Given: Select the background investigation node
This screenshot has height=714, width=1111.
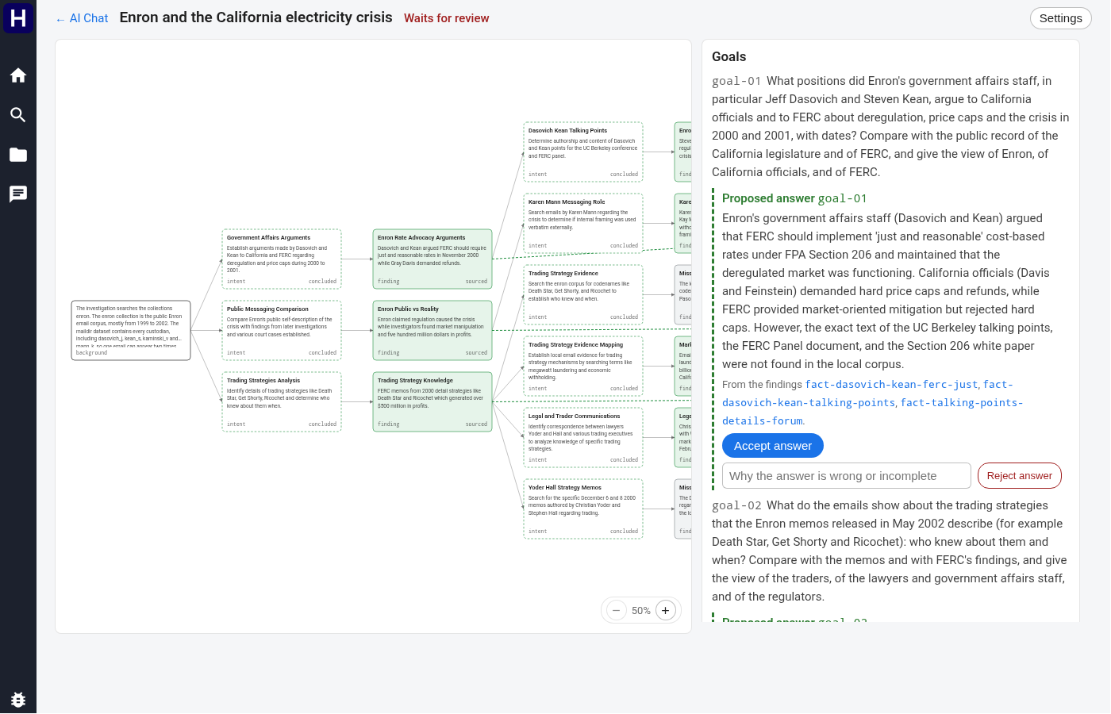Looking at the screenshot, I should (x=131, y=331).
